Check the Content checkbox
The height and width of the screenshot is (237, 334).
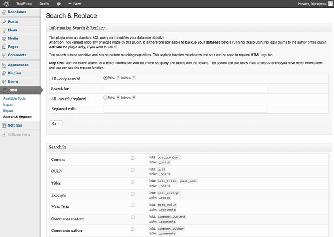coord(132,158)
